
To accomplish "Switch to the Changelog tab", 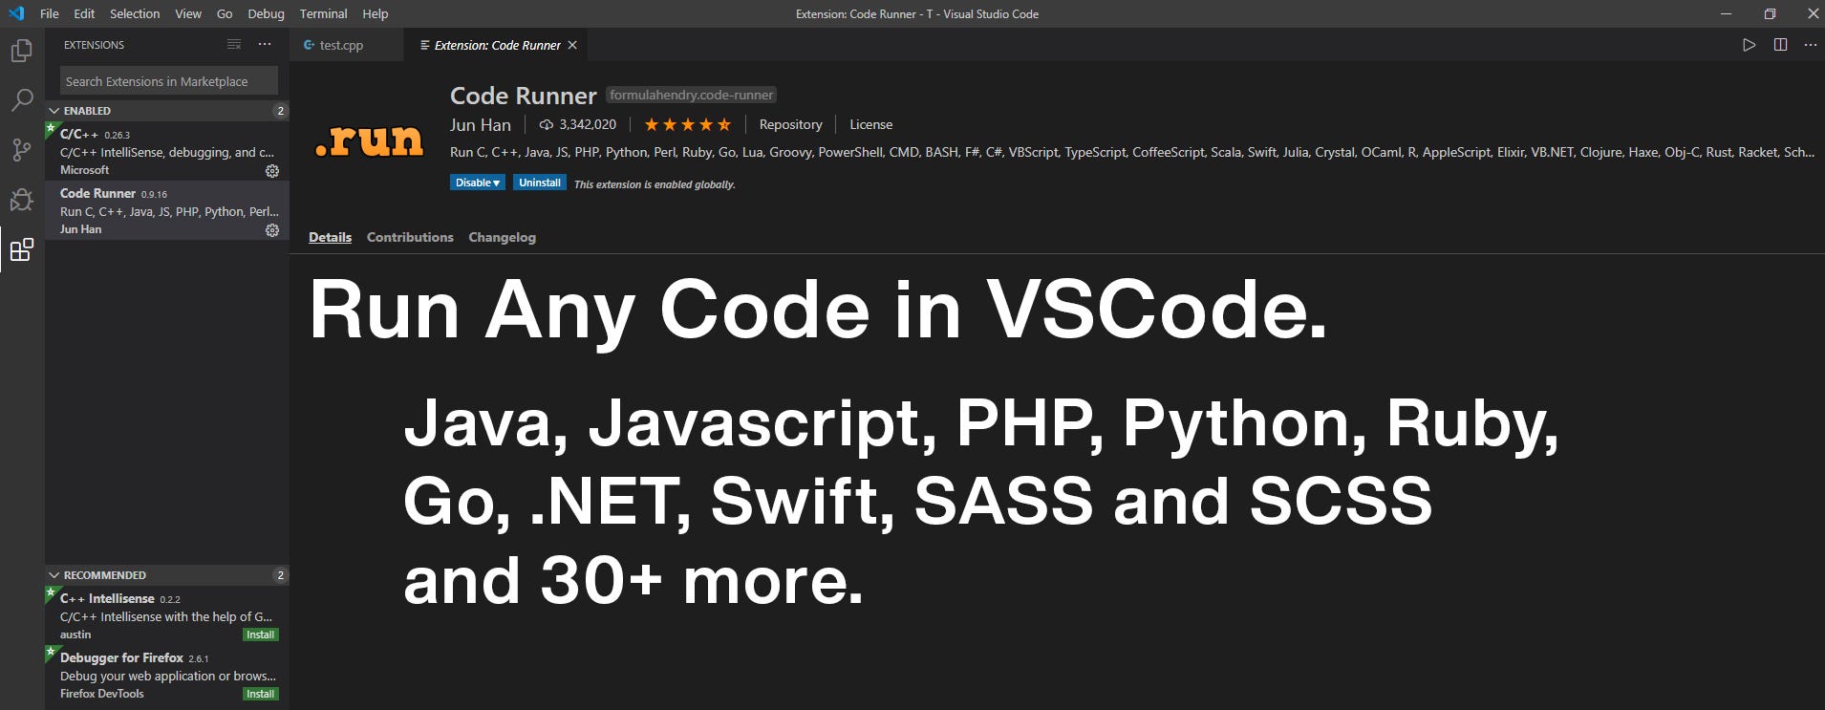I will (502, 237).
